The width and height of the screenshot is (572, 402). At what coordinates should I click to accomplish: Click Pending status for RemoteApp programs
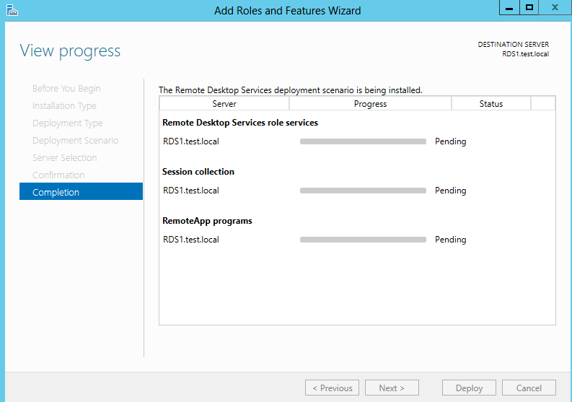click(x=451, y=240)
